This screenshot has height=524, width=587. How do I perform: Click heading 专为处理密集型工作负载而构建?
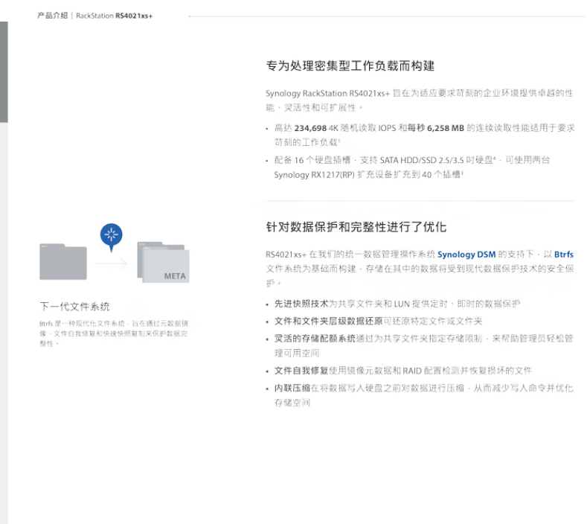[x=350, y=66]
